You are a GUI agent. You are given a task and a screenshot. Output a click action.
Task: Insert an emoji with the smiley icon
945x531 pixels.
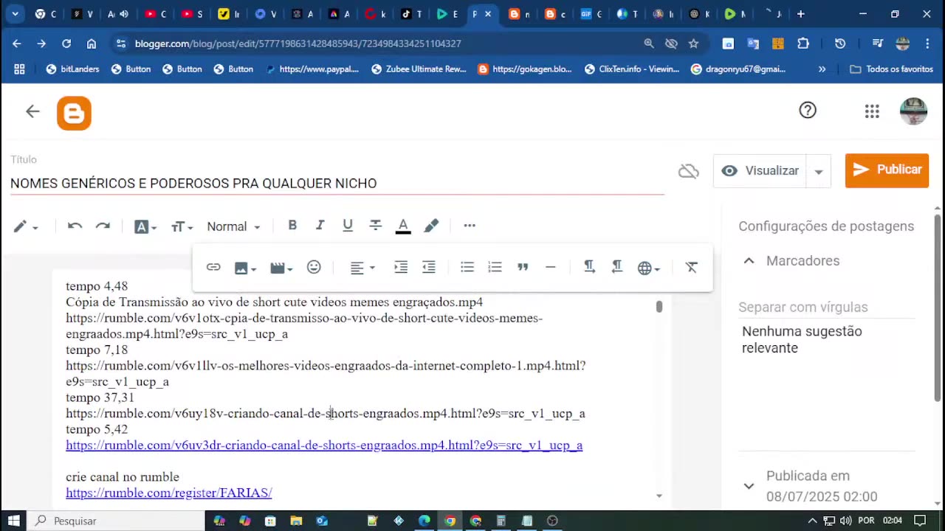click(x=314, y=267)
